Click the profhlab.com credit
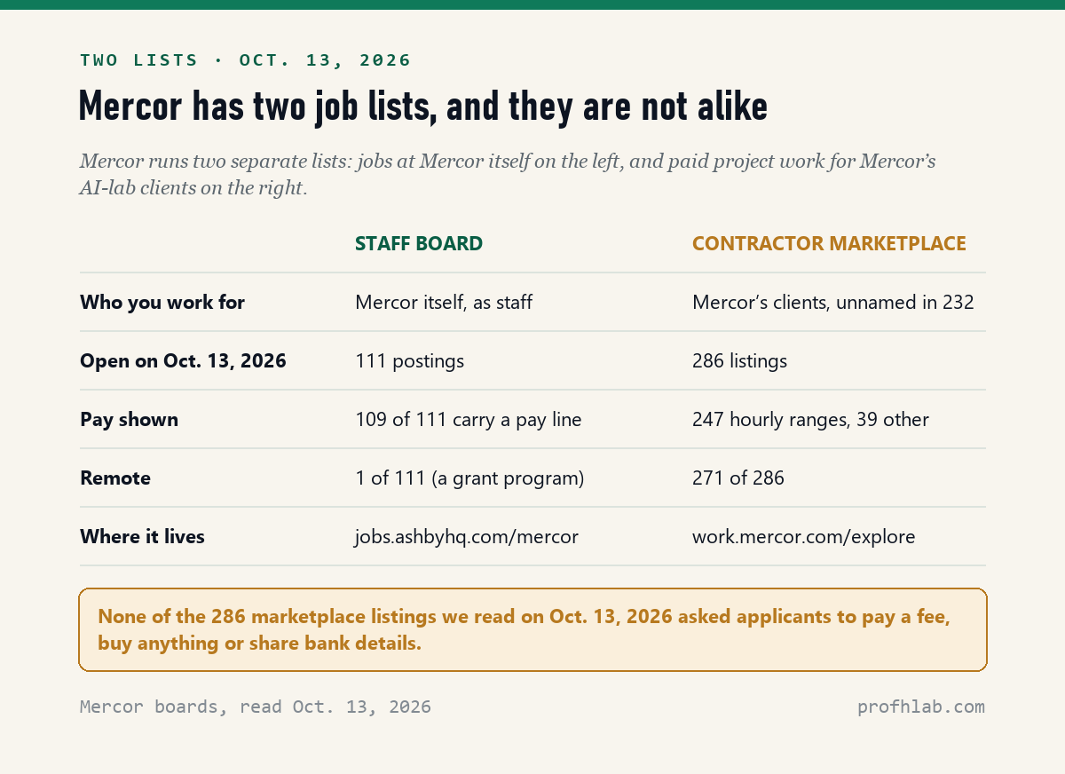The image size is (1065, 774). pos(921,707)
